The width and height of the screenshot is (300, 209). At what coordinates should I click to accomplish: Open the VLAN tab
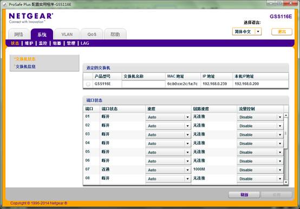67,34
